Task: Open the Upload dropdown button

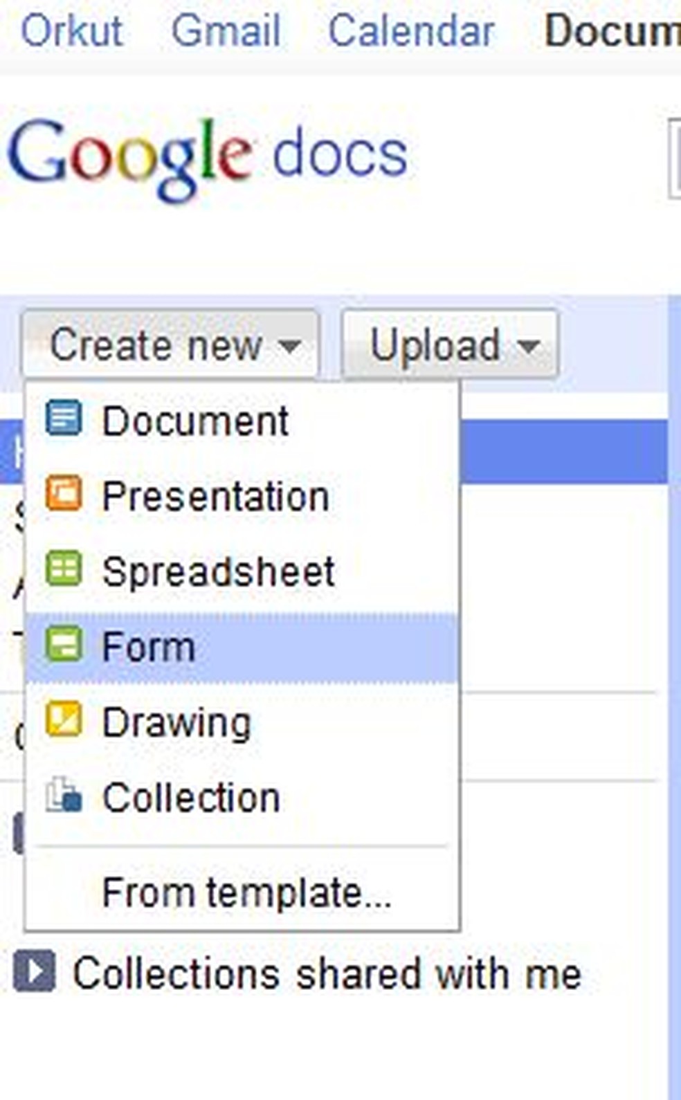Action: click(450, 345)
